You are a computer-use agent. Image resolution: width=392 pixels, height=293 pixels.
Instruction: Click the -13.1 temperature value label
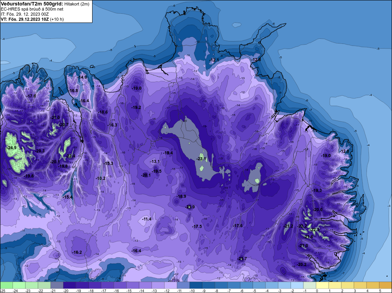point(155,162)
